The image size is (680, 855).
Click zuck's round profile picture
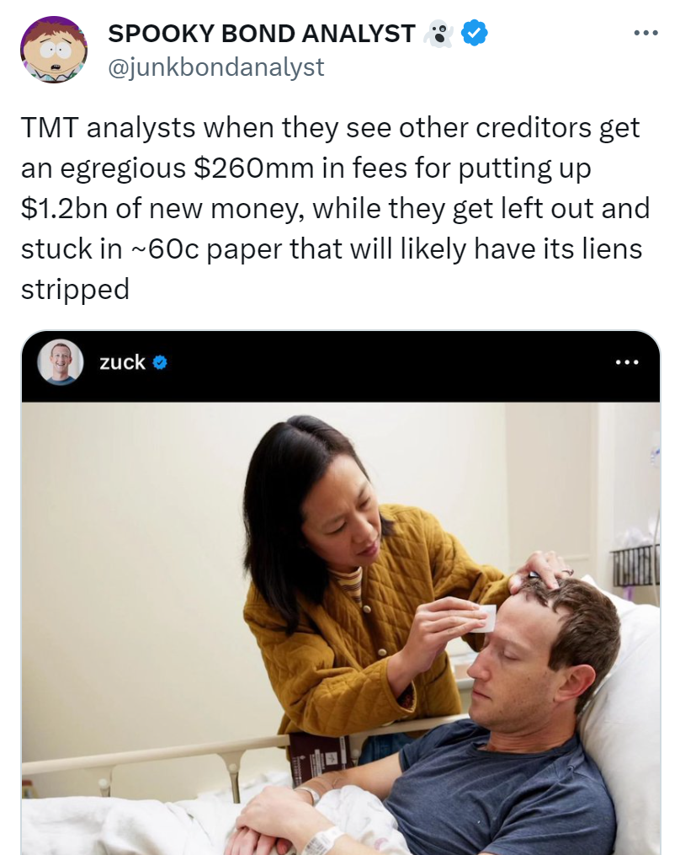point(60,362)
